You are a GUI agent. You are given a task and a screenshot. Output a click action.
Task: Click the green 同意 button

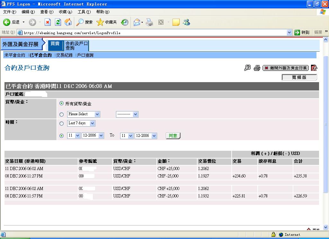[173, 136]
